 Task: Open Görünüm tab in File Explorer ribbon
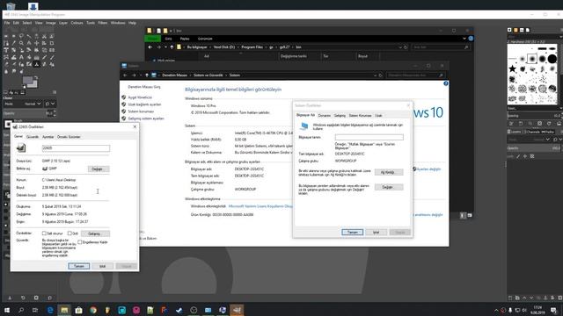pyautogui.click(x=205, y=39)
